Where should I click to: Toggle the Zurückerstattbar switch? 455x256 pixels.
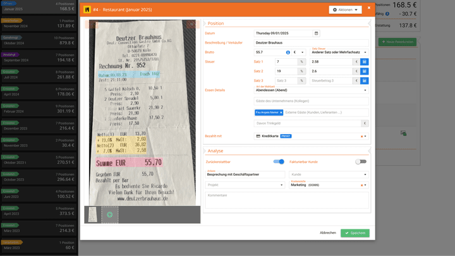278,162
